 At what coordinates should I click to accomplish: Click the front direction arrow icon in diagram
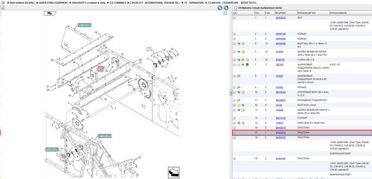point(173,173)
